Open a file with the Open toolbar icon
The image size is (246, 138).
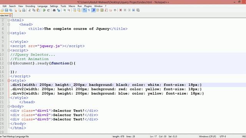click(2, 10)
